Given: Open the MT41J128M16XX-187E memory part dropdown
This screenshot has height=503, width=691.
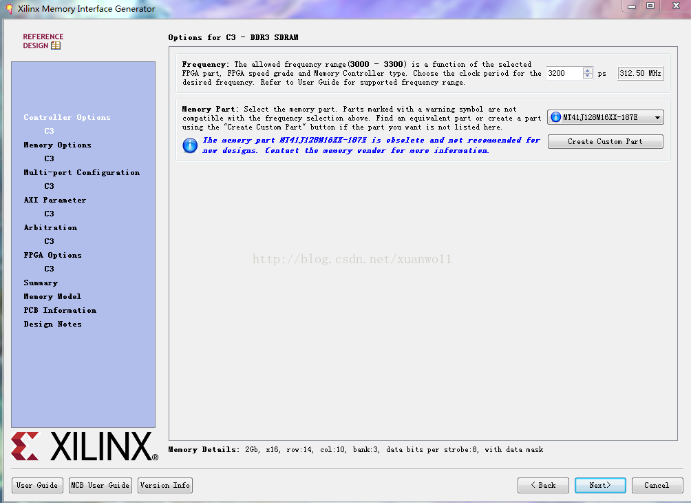Looking at the screenshot, I should point(606,117).
